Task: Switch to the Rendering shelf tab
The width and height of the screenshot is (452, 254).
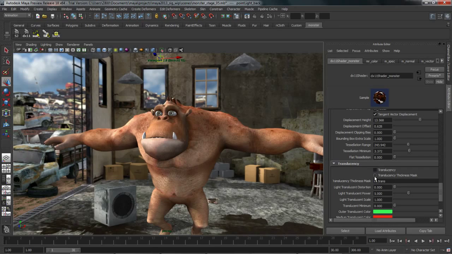Action: click(172, 25)
